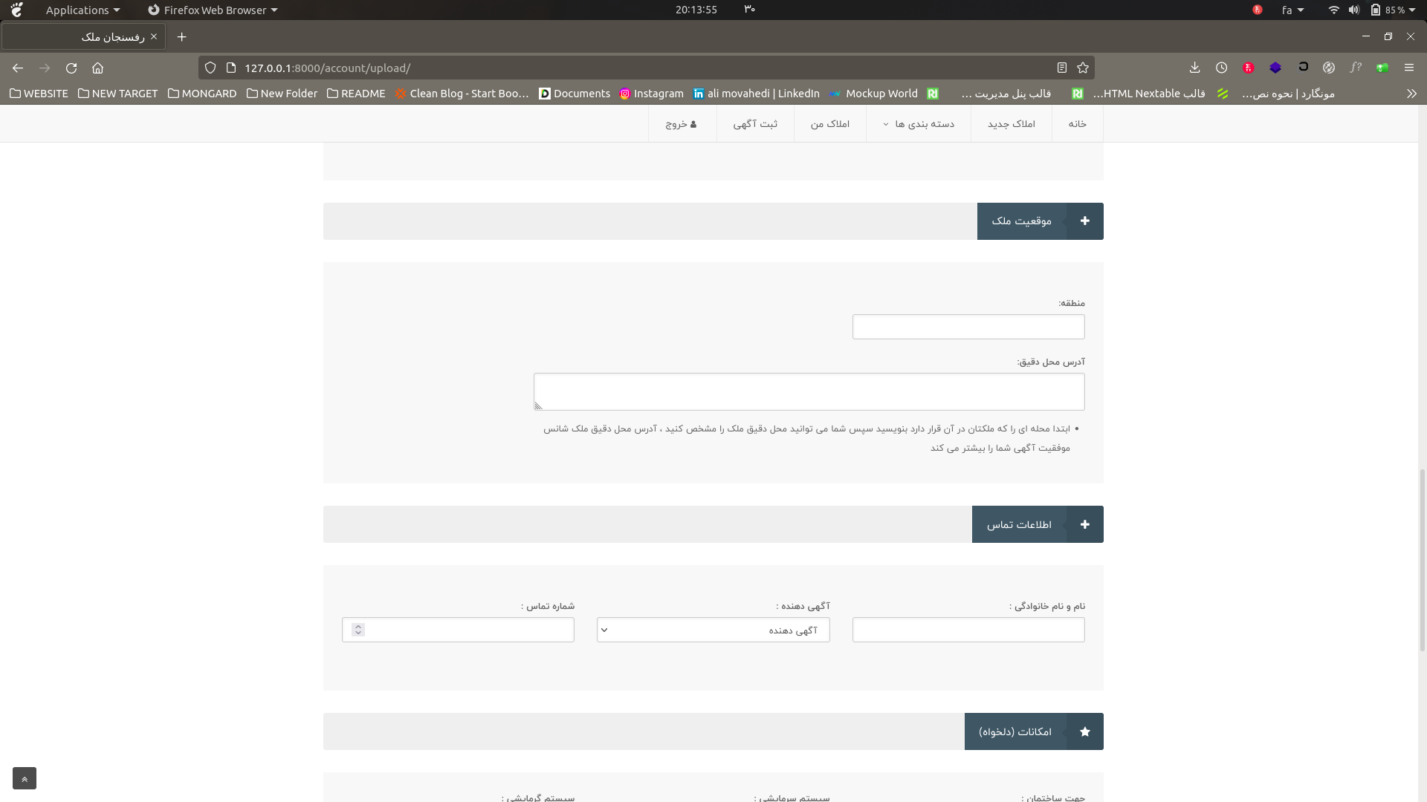Open new tab with plus icon

coord(181,36)
